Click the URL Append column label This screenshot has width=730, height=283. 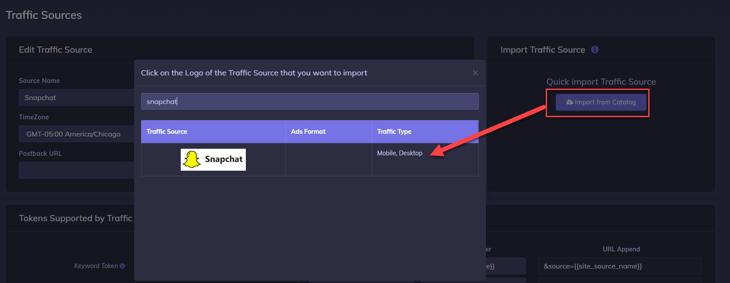[621, 249]
